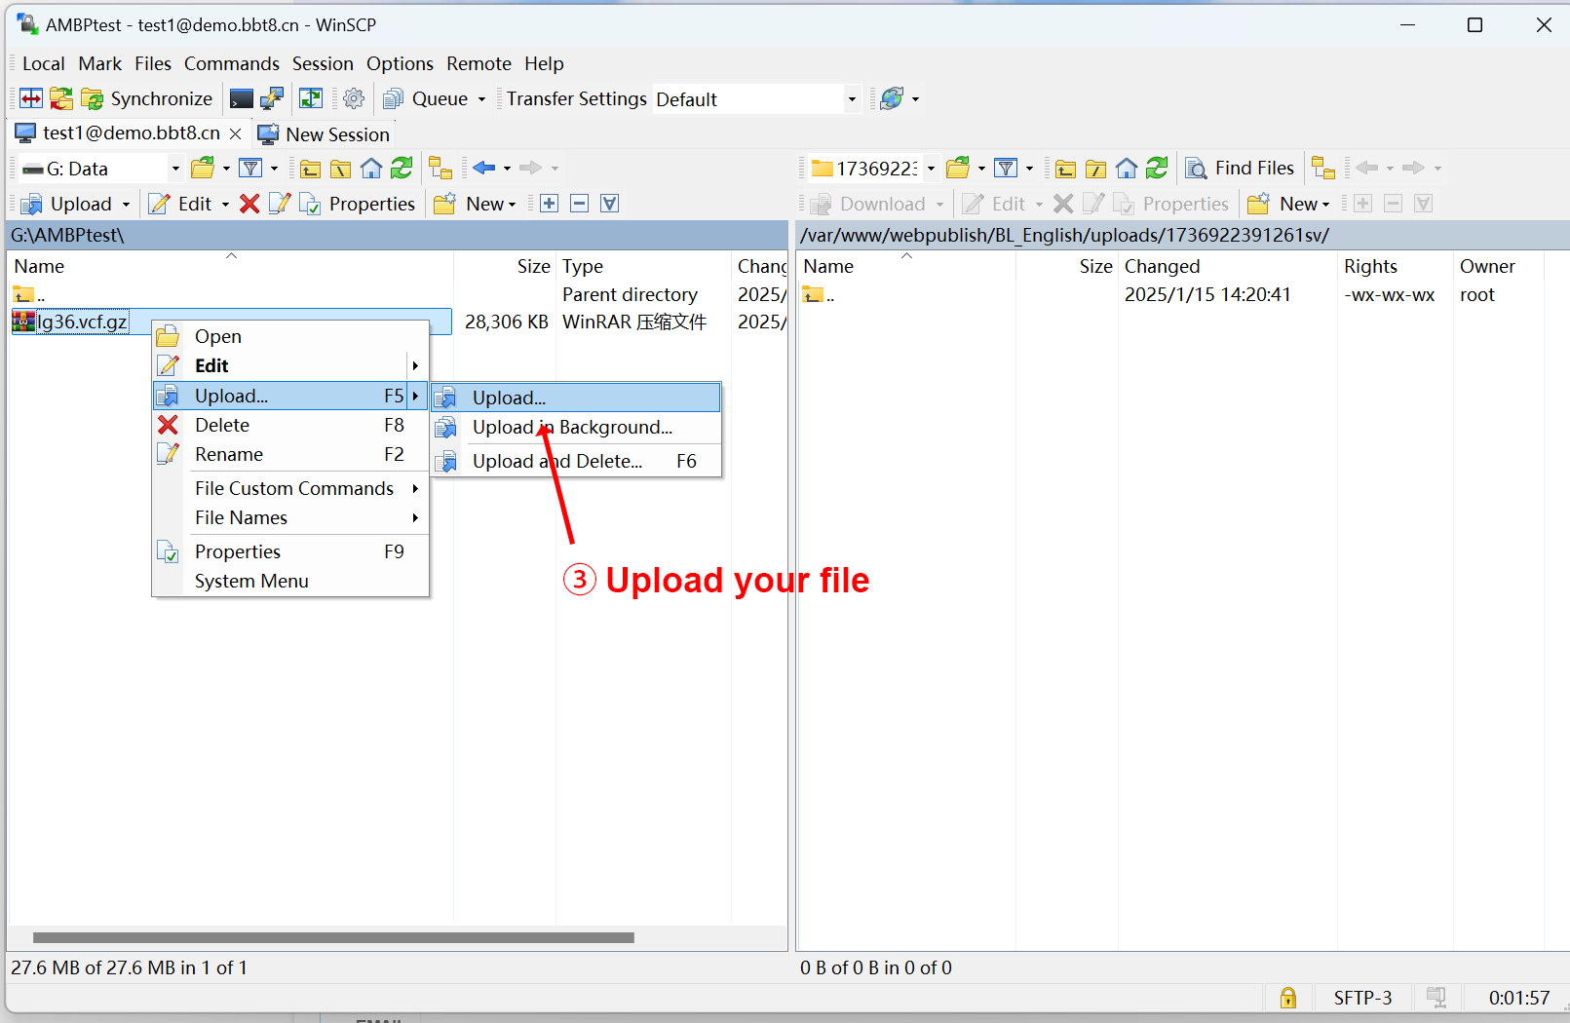Refresh the local panel
The image size is (1570, 1023).
click(402, 169)
